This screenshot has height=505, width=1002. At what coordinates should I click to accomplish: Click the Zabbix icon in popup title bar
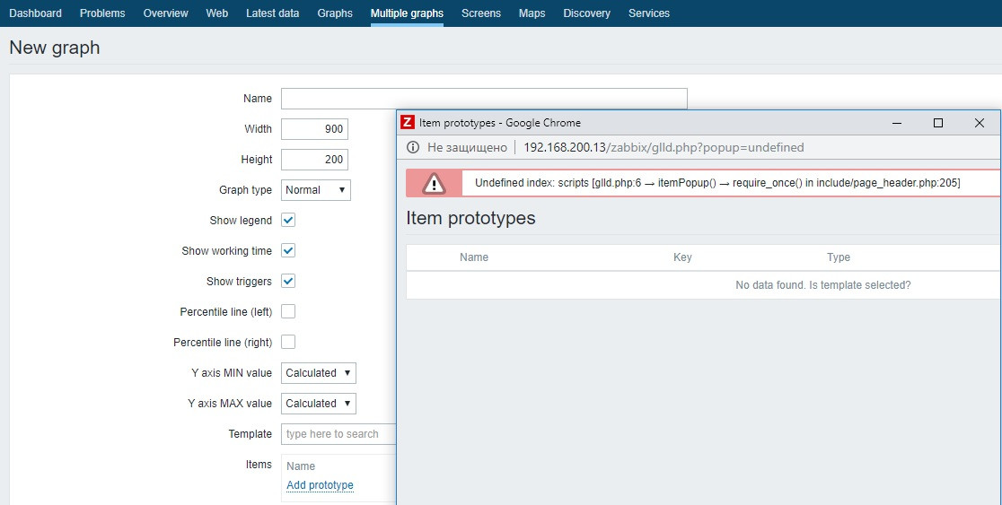click(x=407, y=123)
